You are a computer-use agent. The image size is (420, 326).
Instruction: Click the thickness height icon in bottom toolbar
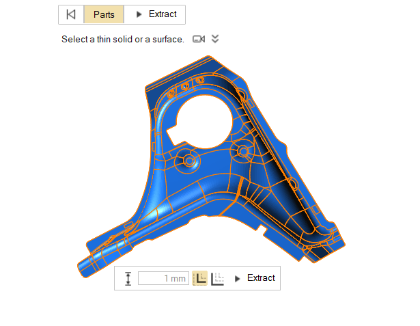point(128,278)
